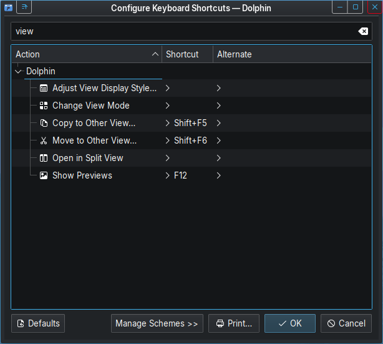The image size is (383, 344).
Task: Cancel the shortcuts dialog
Action: pos(346,323)
